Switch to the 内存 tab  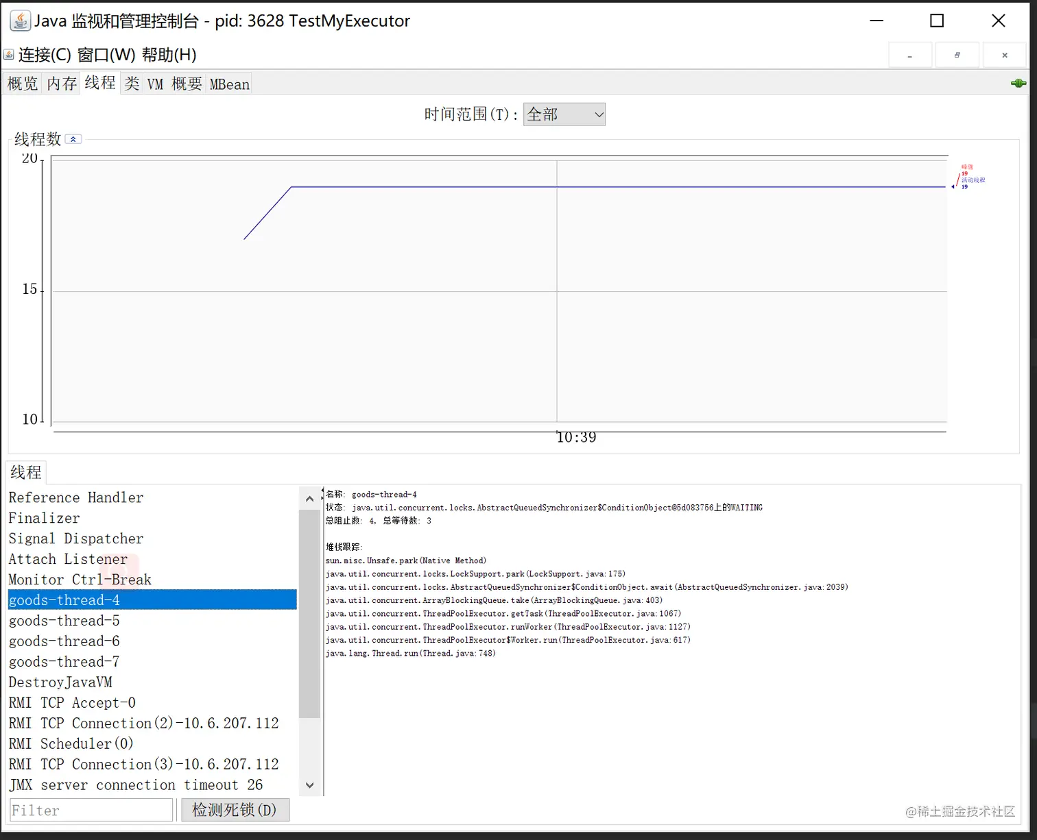click(x=62, y=84)
